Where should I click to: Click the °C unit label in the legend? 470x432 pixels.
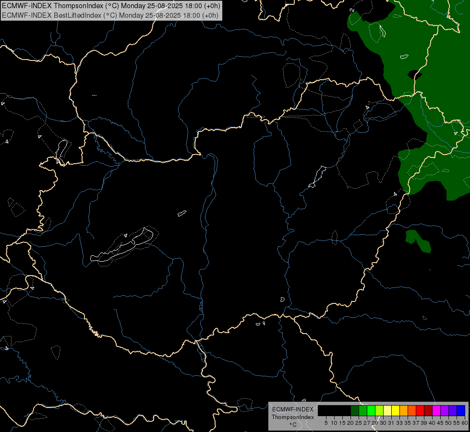coord(293,425)
